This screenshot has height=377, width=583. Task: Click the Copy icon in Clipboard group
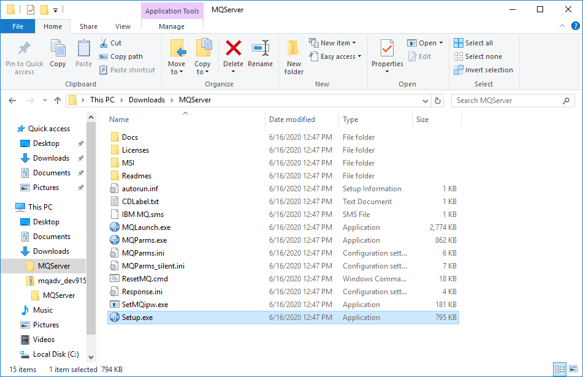(x=58, y=48)
